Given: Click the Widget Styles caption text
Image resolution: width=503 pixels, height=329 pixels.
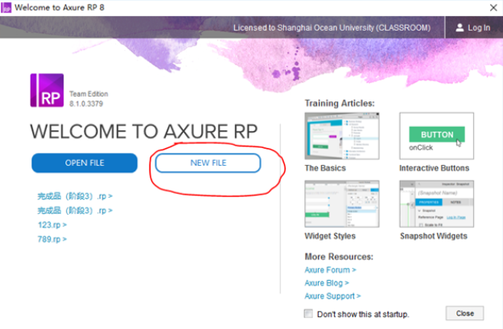Looking at the screenshot, I should [x=330, y=236].
